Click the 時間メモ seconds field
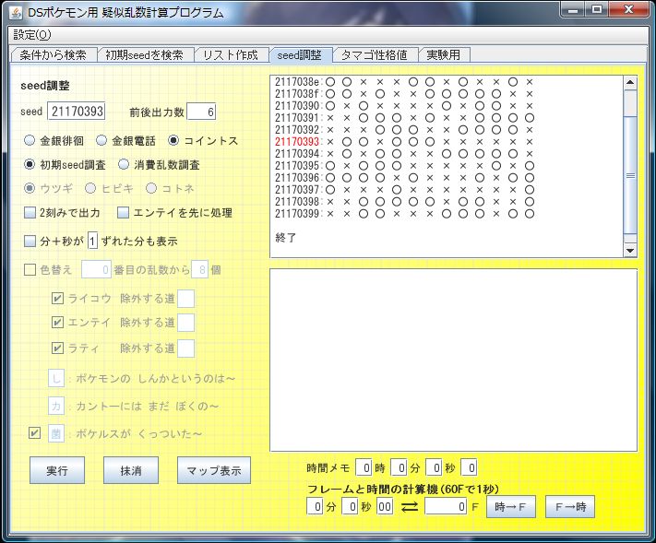The width and height of the screenshot is (656, 543). (435, 467)
